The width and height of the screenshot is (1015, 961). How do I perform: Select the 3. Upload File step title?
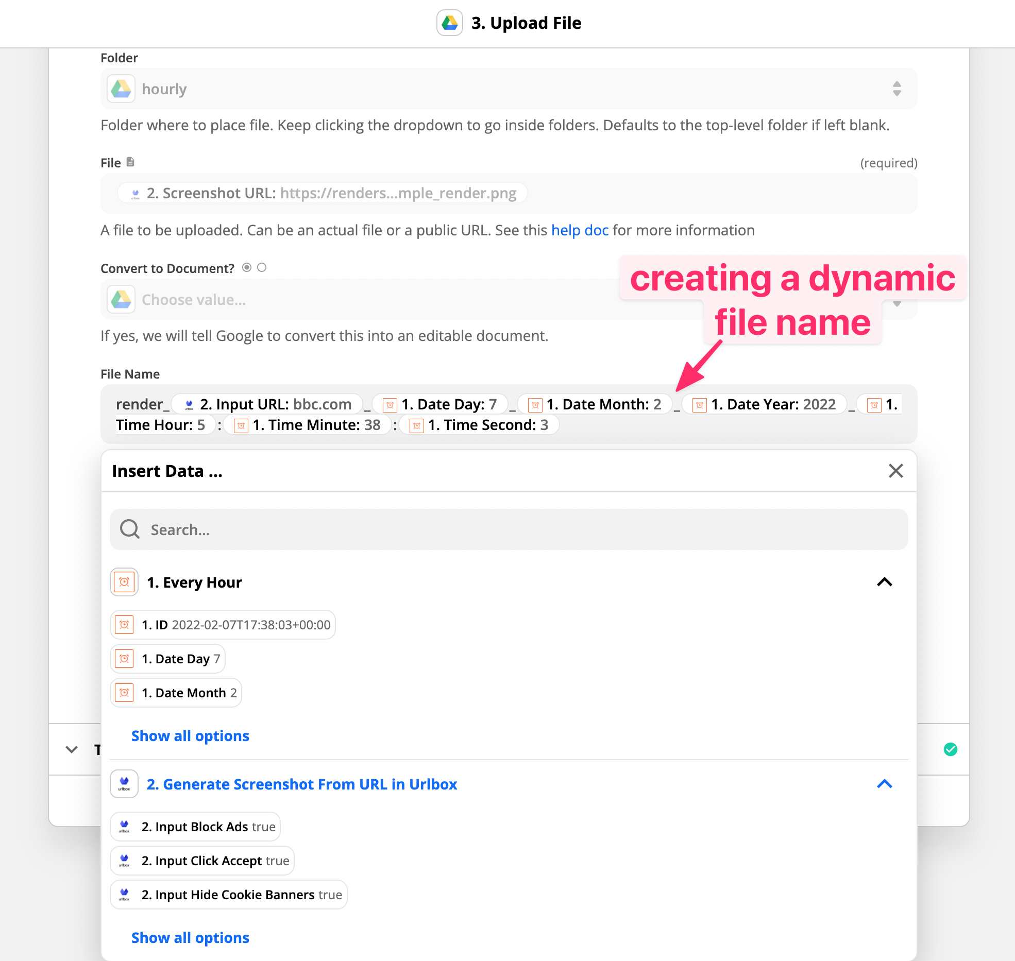526,23
